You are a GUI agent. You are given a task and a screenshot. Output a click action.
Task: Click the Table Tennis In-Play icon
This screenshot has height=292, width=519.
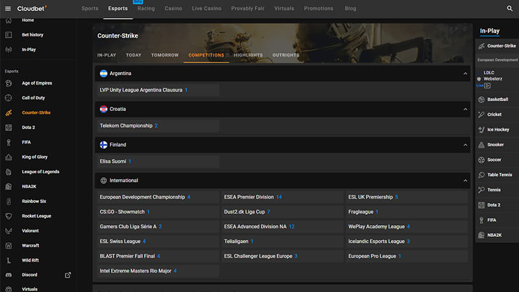pos(481,175)
